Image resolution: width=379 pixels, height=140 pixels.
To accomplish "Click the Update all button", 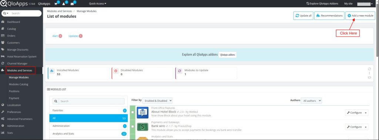I will (303, 15).
